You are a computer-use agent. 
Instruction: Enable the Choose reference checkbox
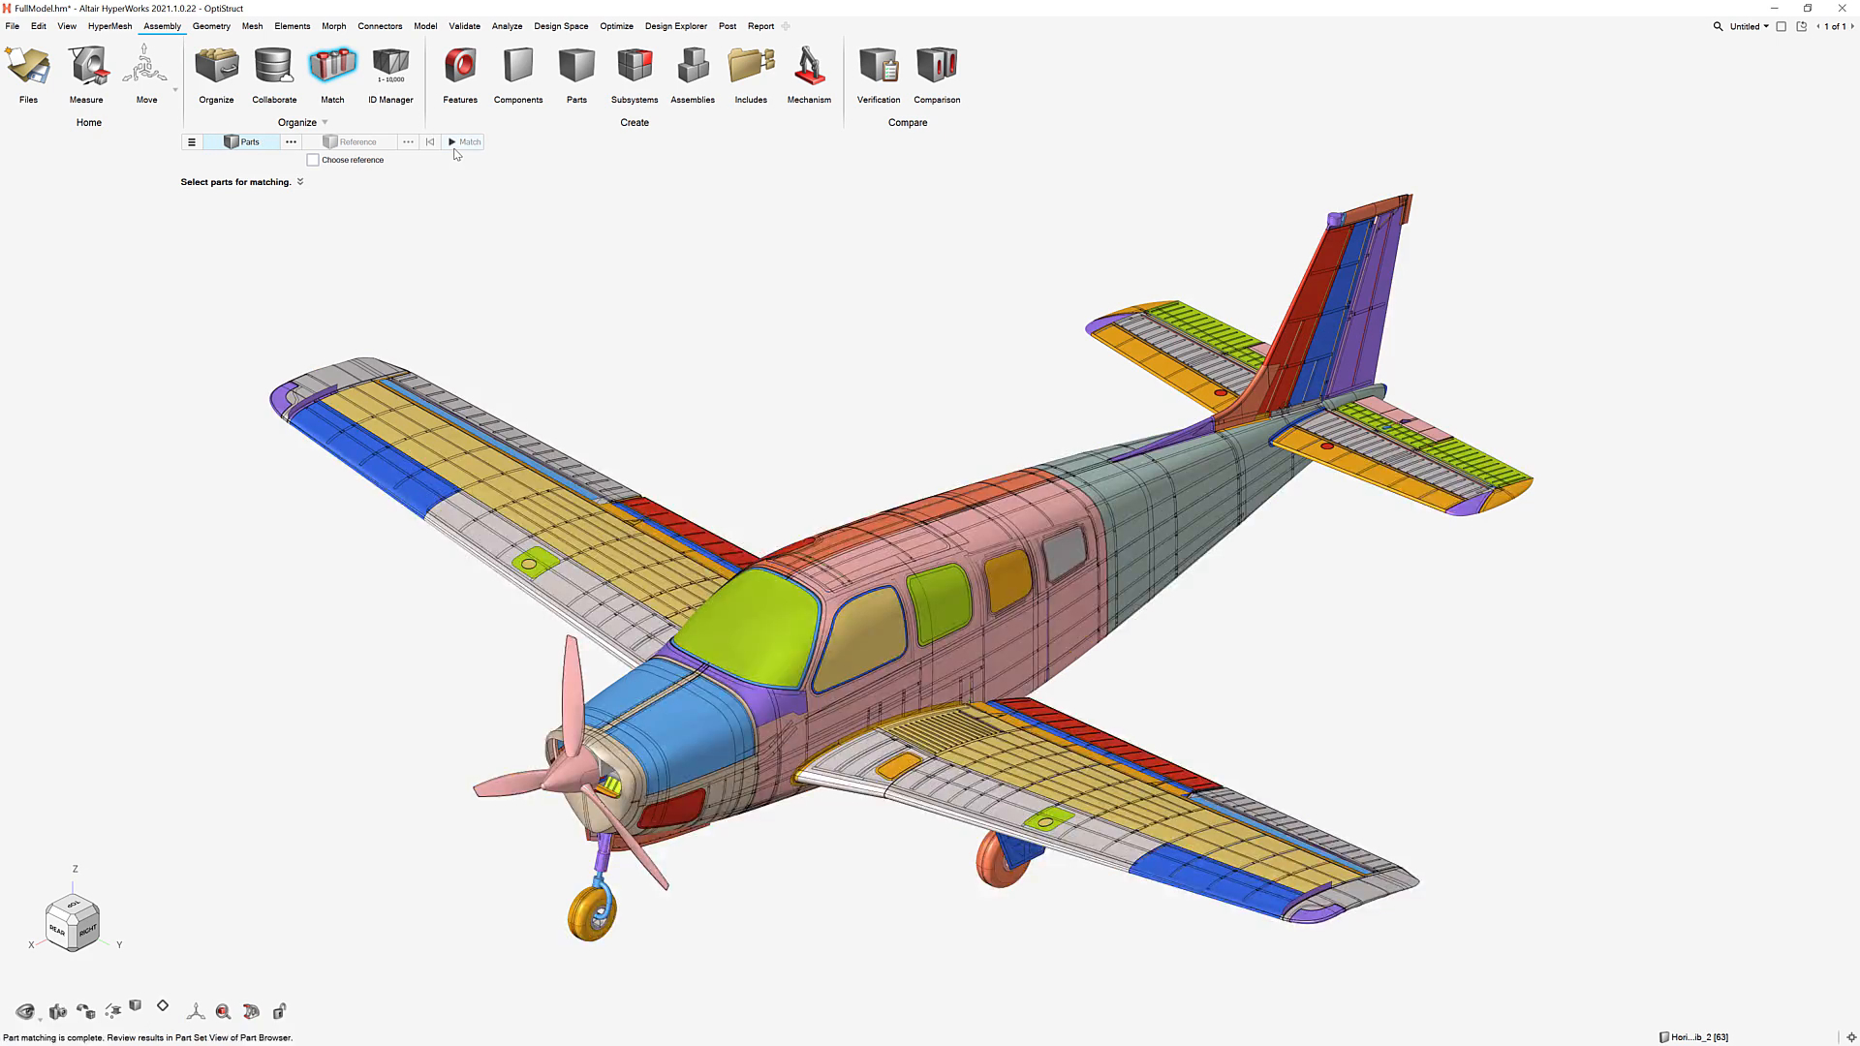click(x=313, y=160)
